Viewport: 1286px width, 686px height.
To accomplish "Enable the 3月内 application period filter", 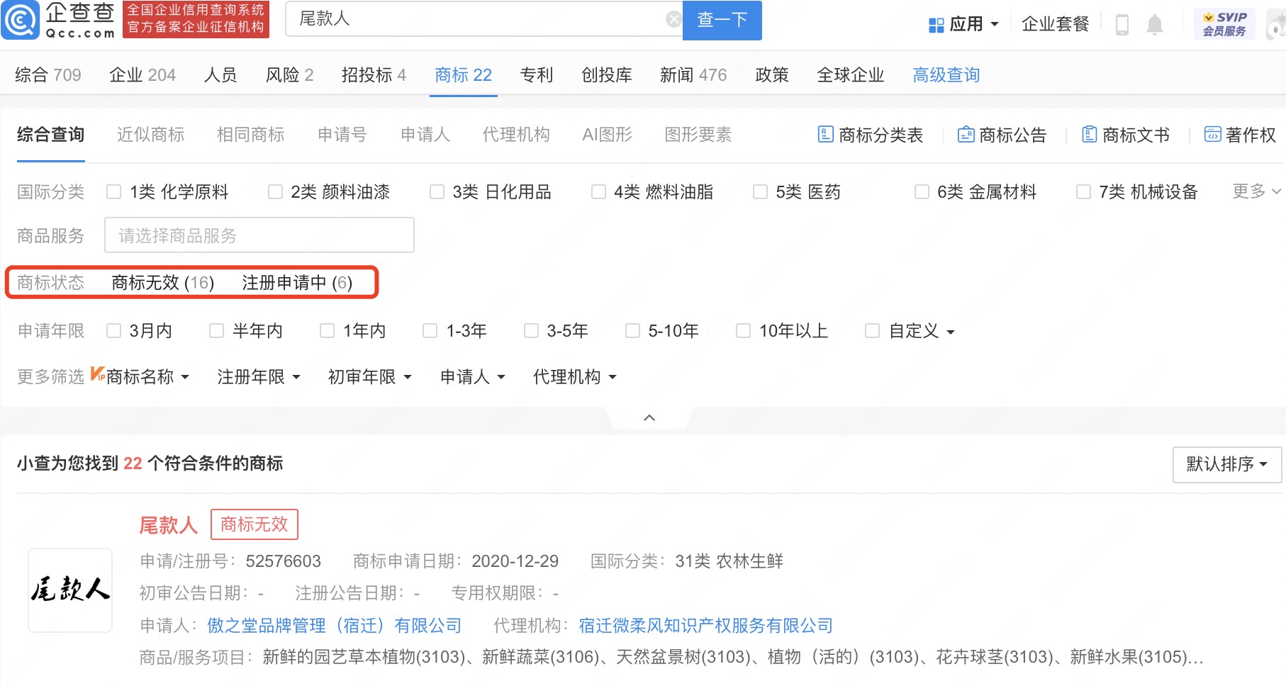I will tap(113, 330).
